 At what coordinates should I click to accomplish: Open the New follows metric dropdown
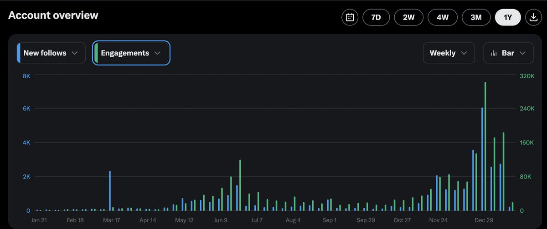coord(51,53)
